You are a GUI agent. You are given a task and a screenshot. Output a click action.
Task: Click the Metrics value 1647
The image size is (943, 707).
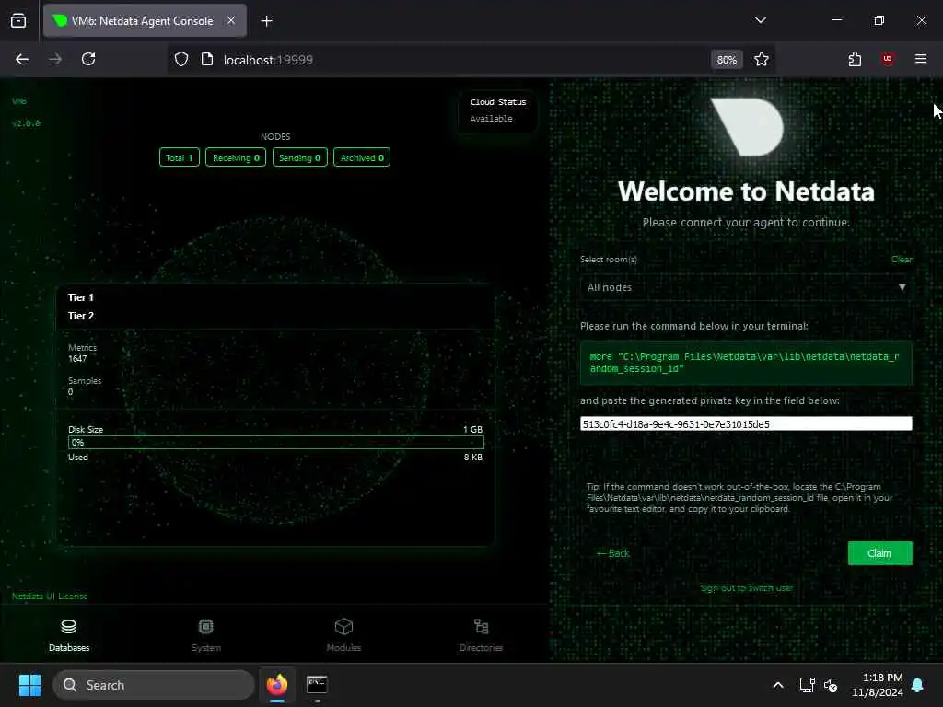77,359
